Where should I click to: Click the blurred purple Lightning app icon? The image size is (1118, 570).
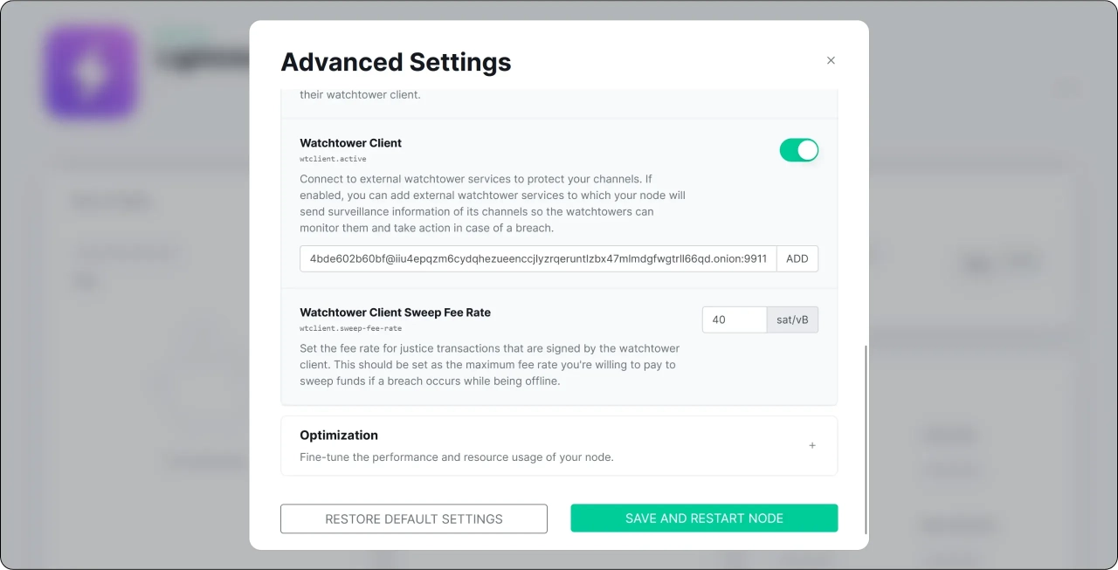click(x=91, y=72)
